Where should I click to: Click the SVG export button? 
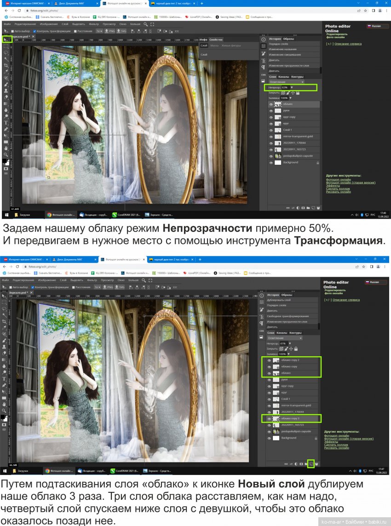coord(121,32)
